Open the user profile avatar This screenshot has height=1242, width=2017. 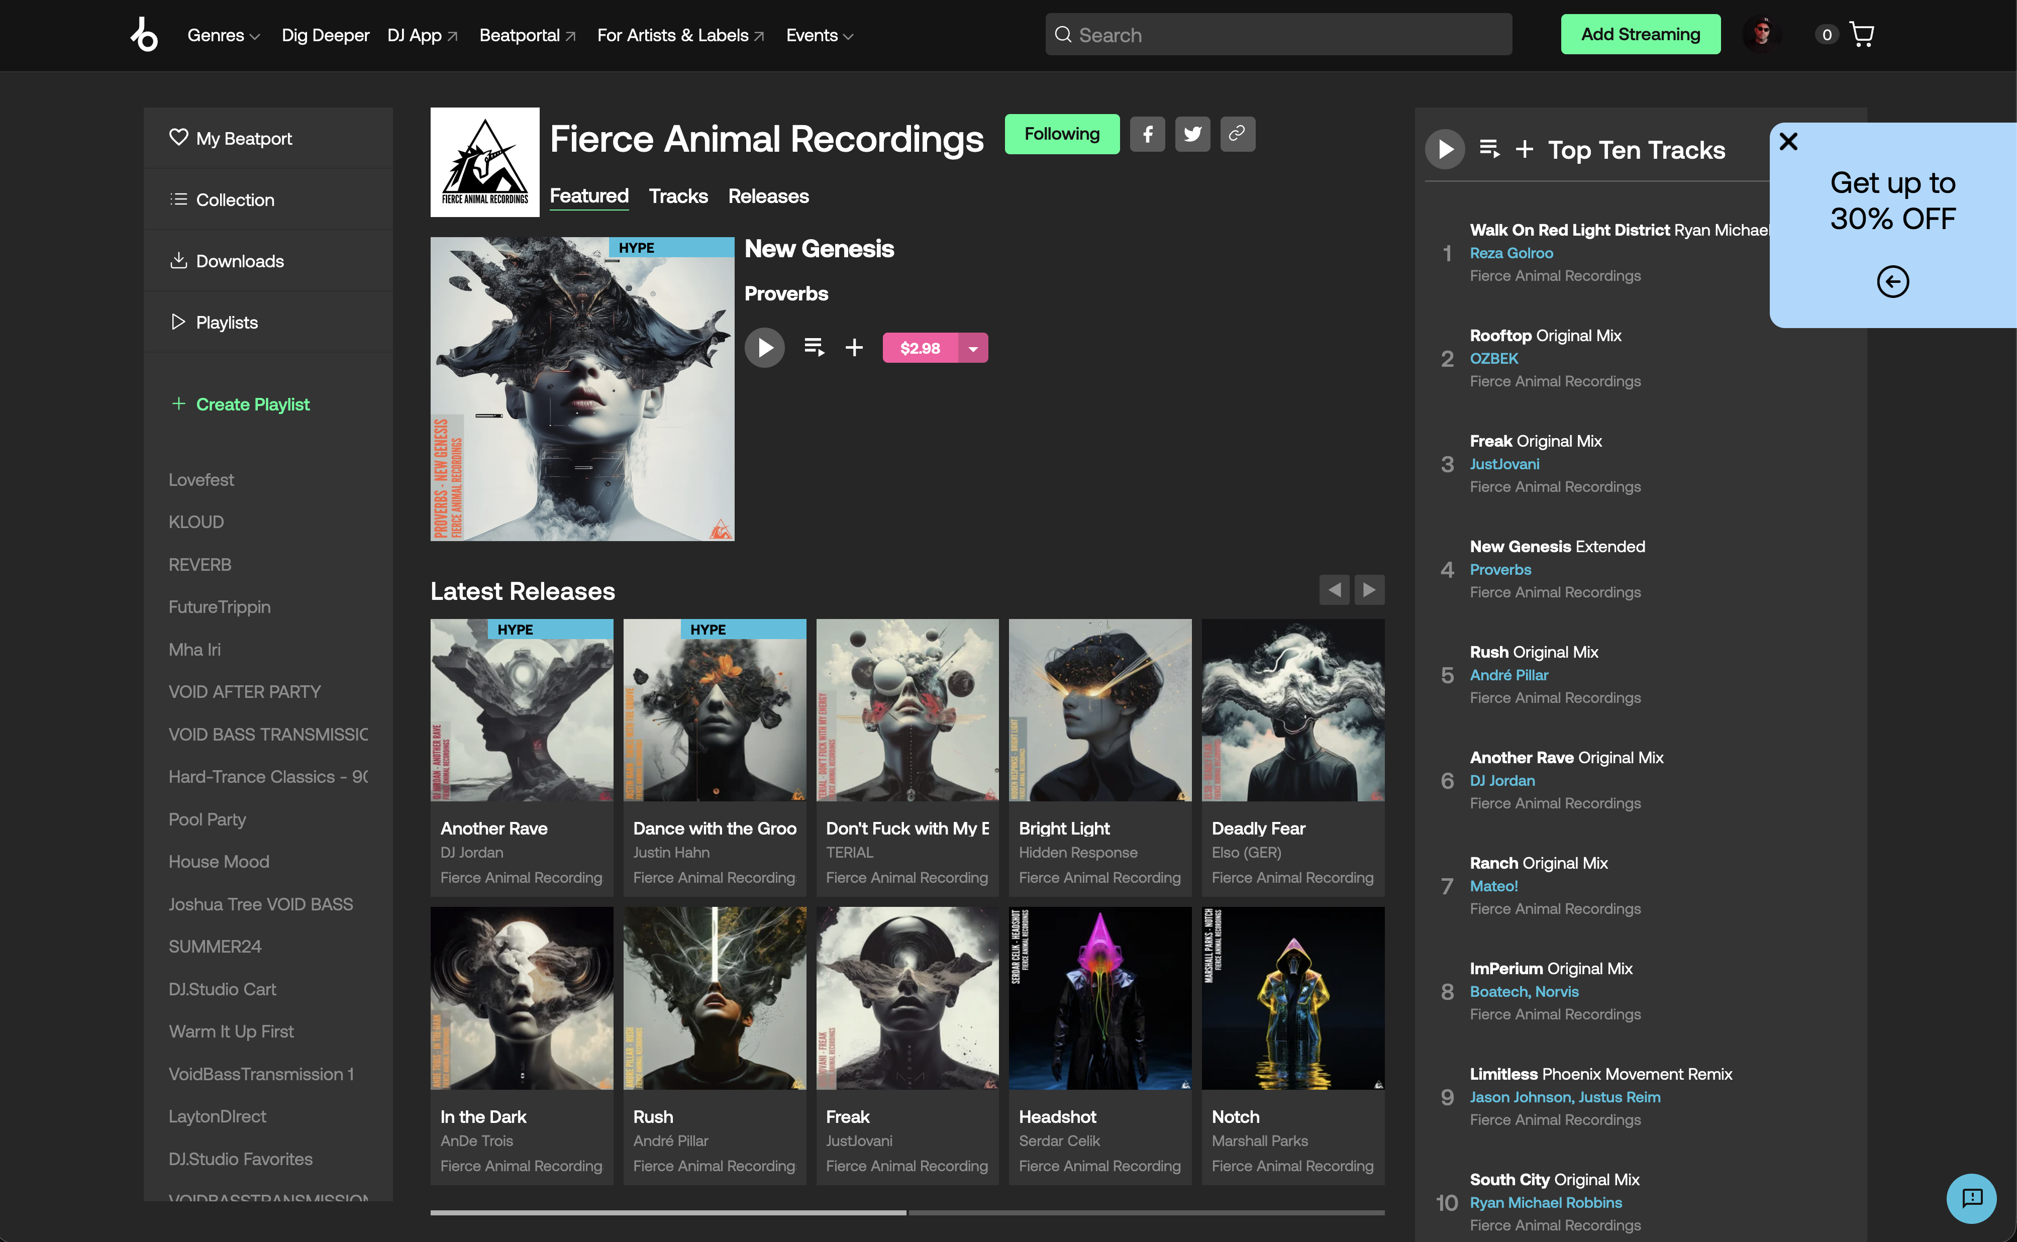1762,35
